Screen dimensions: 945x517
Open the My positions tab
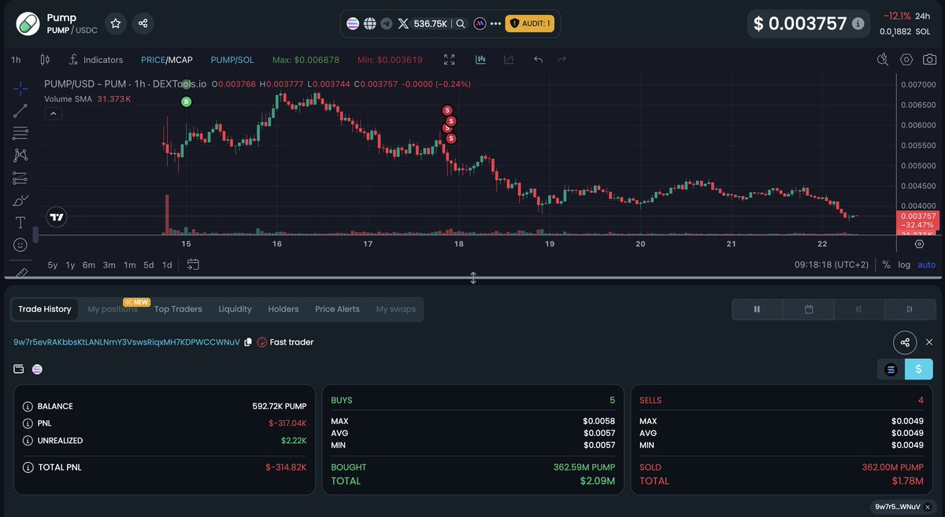pyautogui.click(x=113, y=309)
